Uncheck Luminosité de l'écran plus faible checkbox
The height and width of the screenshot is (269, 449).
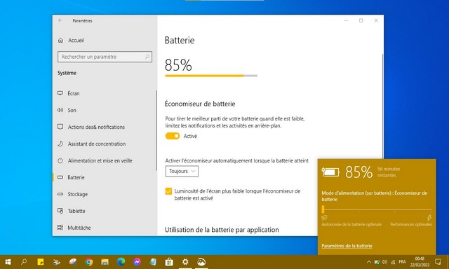168,191
